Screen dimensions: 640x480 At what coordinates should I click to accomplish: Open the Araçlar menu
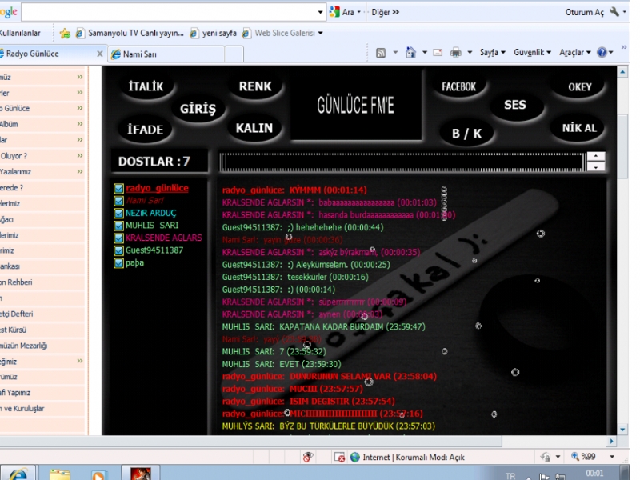574,52
